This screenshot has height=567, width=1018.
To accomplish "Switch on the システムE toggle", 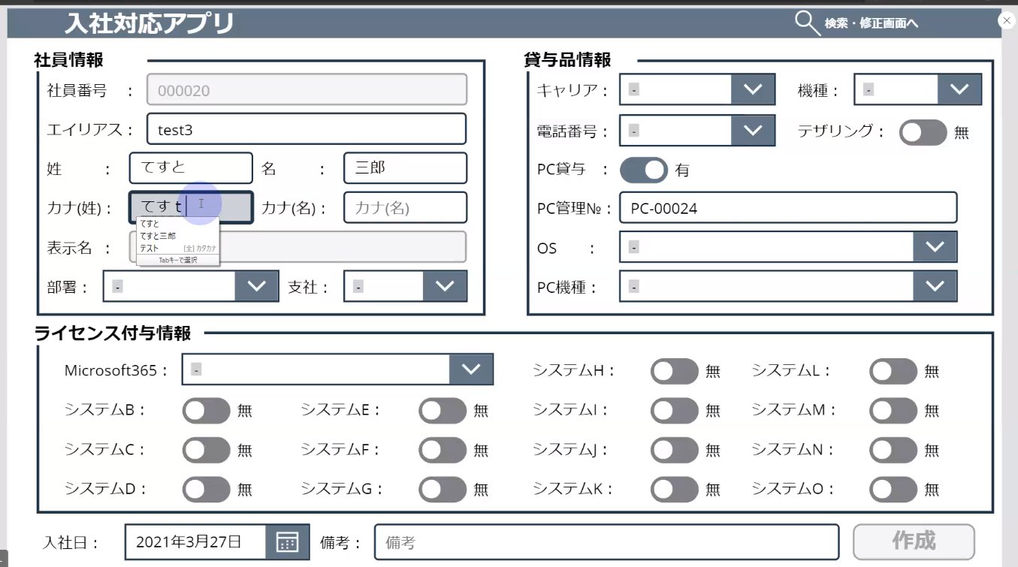I will pos(443,410).
